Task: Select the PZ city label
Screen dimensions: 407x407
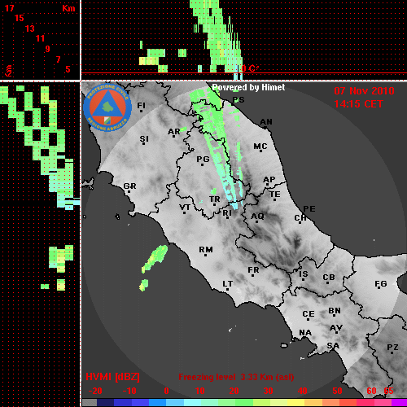Action: 392,347
